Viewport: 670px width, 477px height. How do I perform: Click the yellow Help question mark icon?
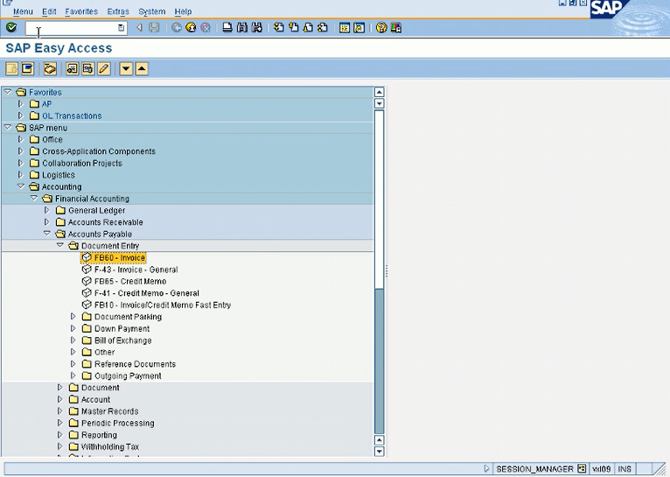click(x=381, y=28)
